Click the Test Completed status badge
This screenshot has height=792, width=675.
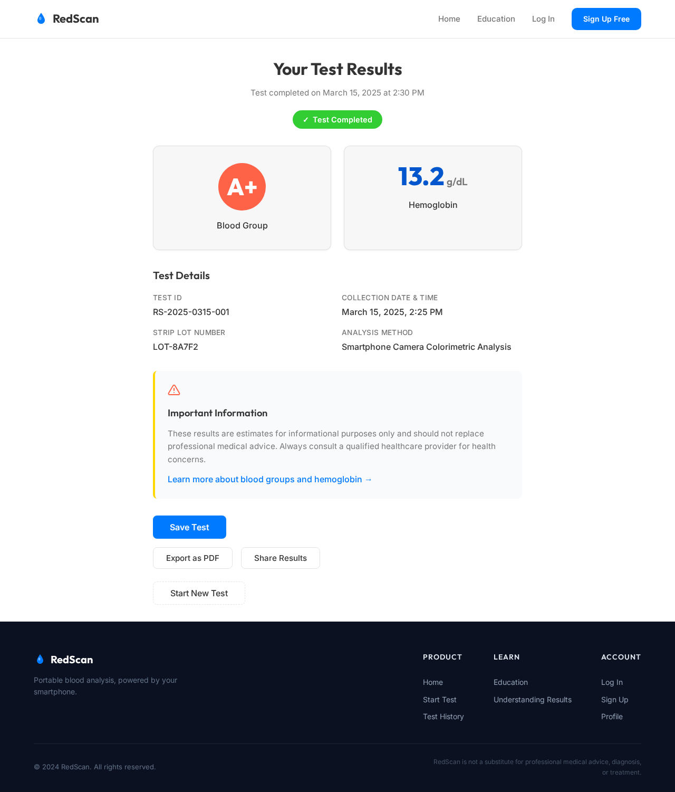click(337, 120)
